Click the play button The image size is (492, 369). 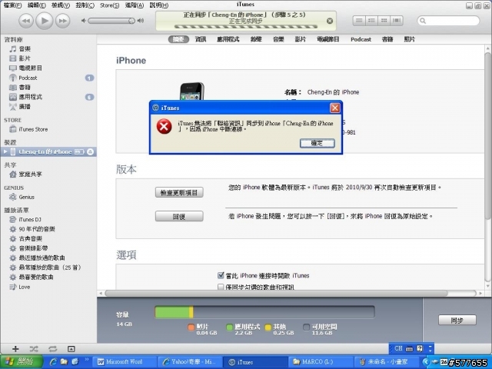click(x=45, y=21)
